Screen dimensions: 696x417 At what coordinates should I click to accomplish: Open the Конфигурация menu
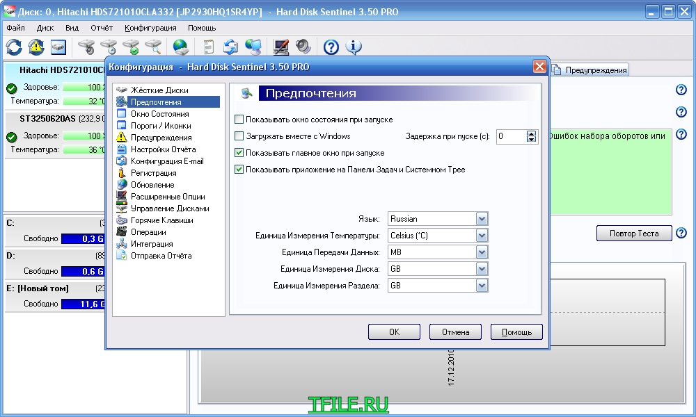click(x=150, y=28)
